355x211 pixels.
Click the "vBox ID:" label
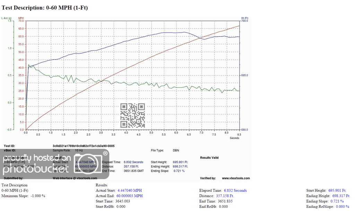pyautogui.click(x=10, y=150)
